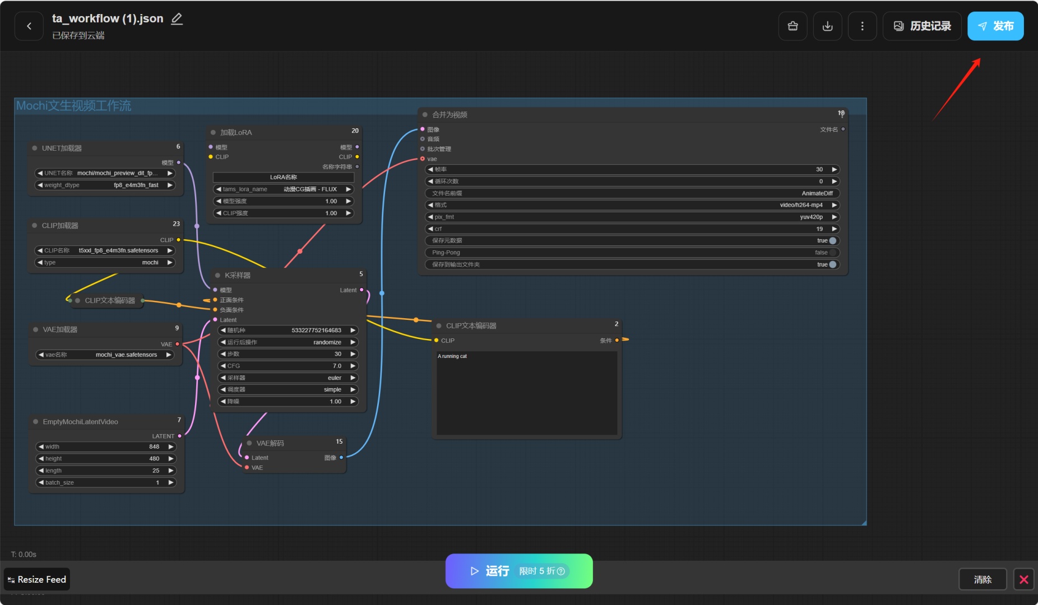
Task: Decrease crf value with left arrow
Action: tap(430, 229)
